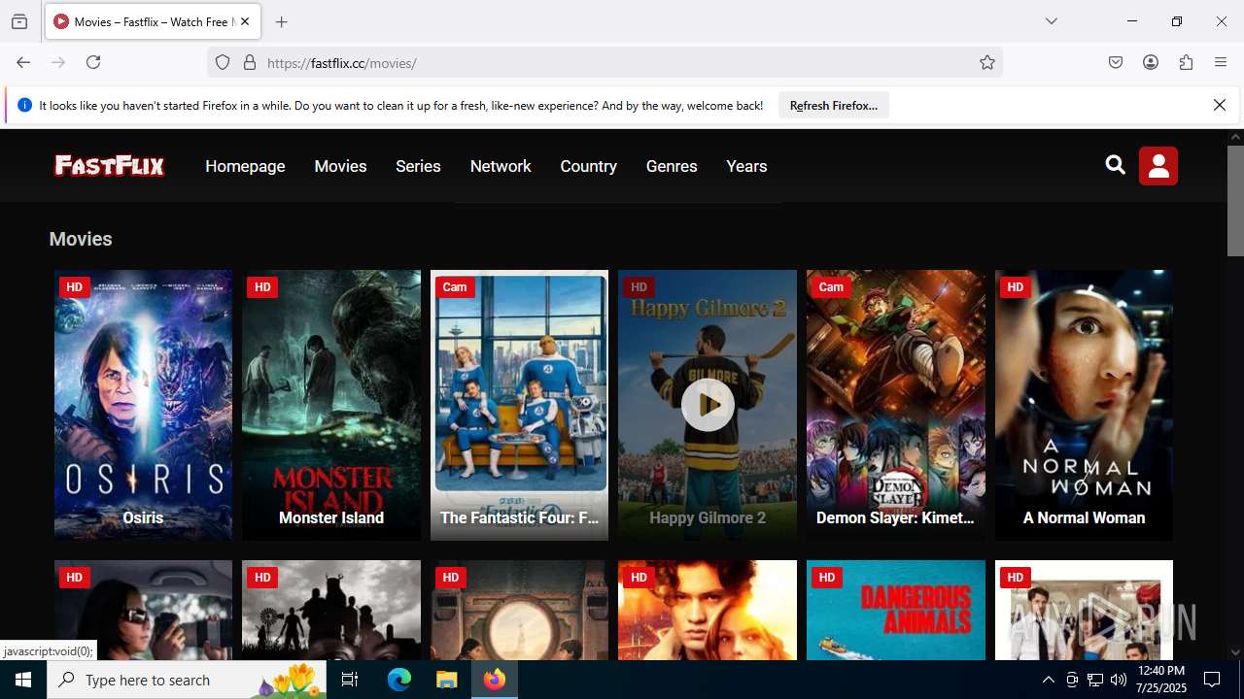Click the taskbar search box
Image resolution: width=1244 pixels, height=699 pixels.
187,680
